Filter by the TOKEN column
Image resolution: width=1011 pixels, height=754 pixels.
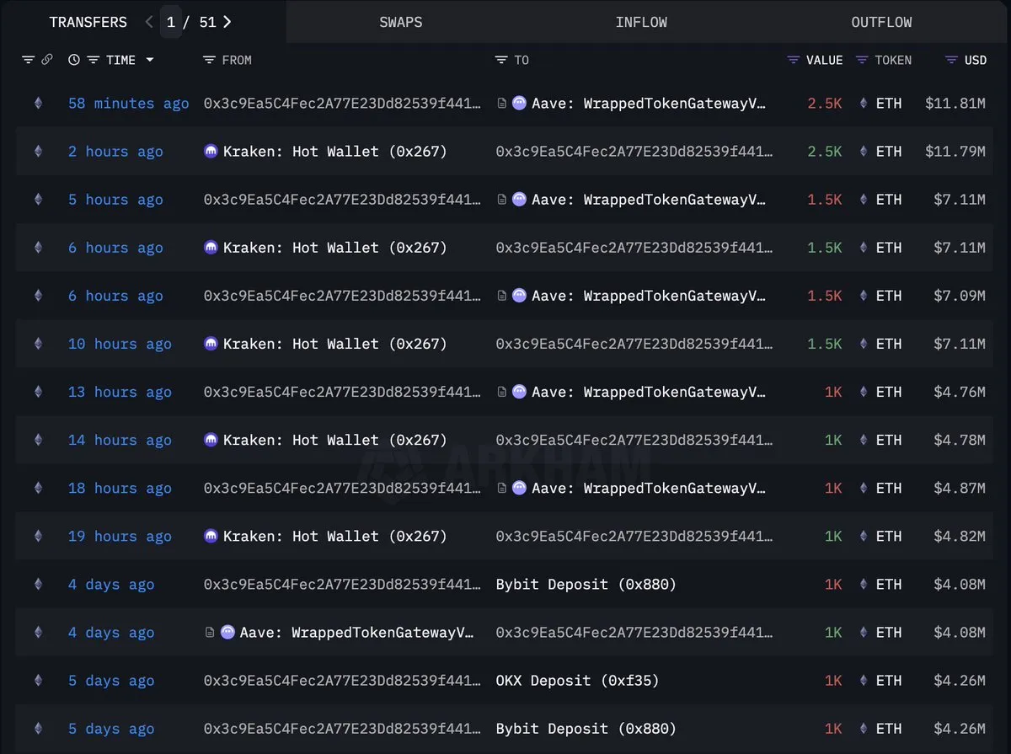862,60
